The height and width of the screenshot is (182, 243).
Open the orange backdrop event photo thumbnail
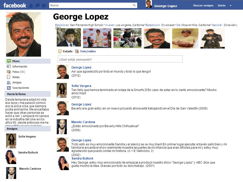(97, 38)
